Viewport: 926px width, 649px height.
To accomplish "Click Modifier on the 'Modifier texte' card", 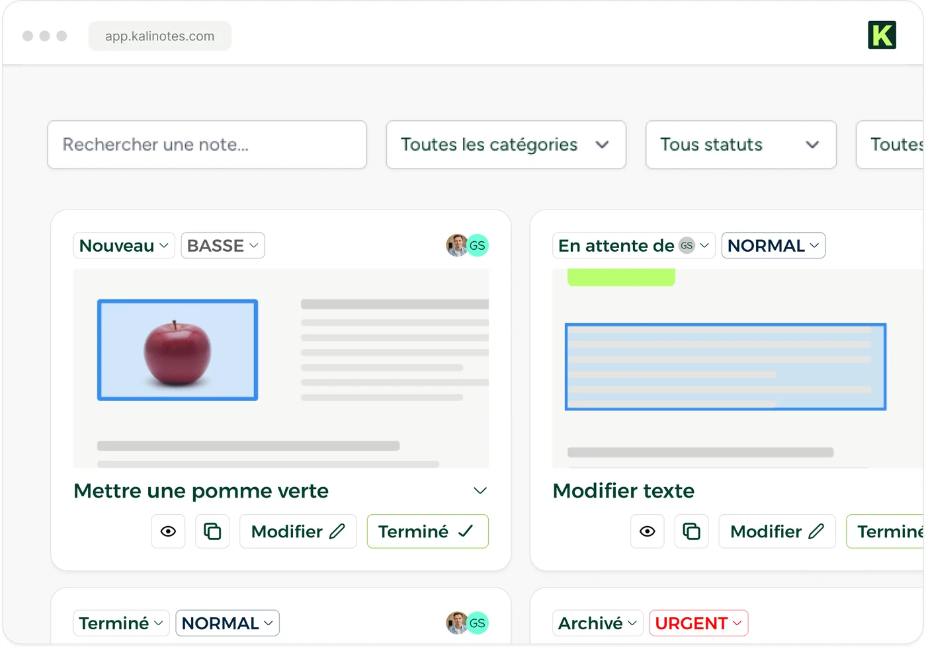I will [x=777, y=531].
